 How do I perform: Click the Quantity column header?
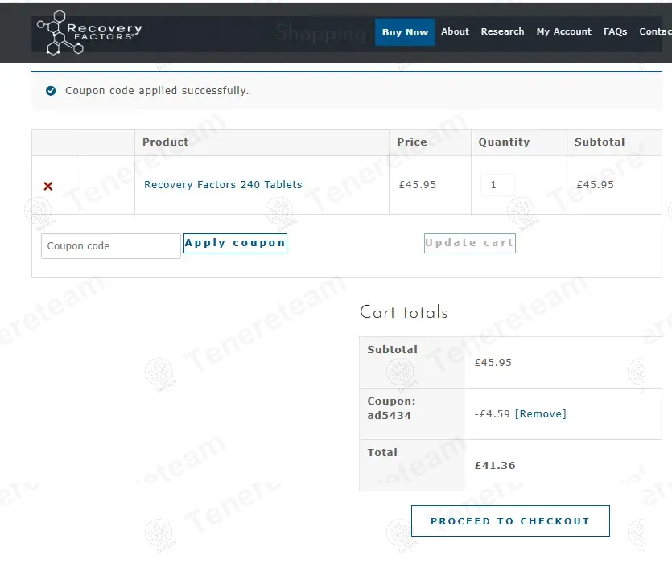tap(504, 142)
